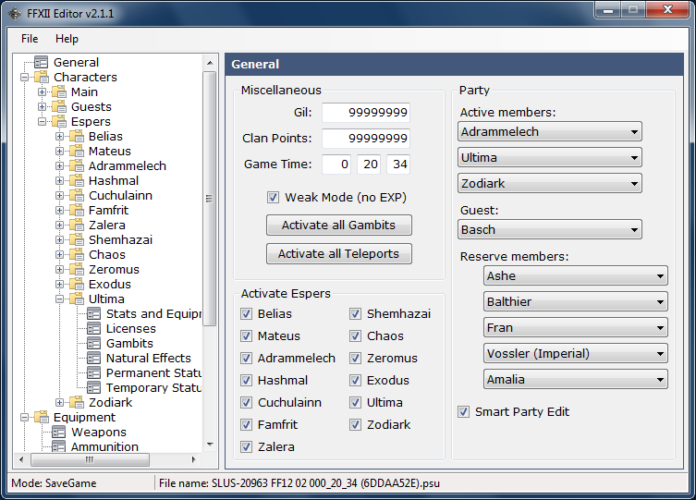This screenshot has width=696, height=500.
Task: Click the Shemhazai folder icon in tree
Action: pyautogui.click(x=77, y=239)
